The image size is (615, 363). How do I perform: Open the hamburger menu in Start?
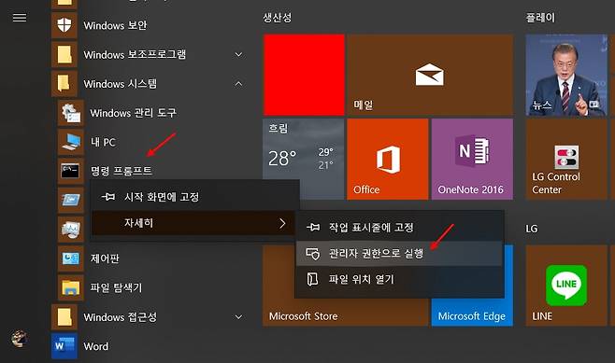(x=20, y=18)
